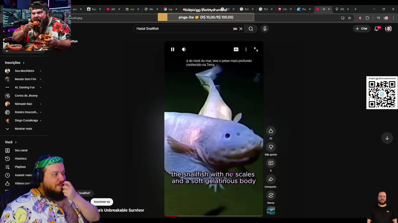Share the short via Compartilhar
This screenshot has height=223, width=398.
[x=271, y=179]
